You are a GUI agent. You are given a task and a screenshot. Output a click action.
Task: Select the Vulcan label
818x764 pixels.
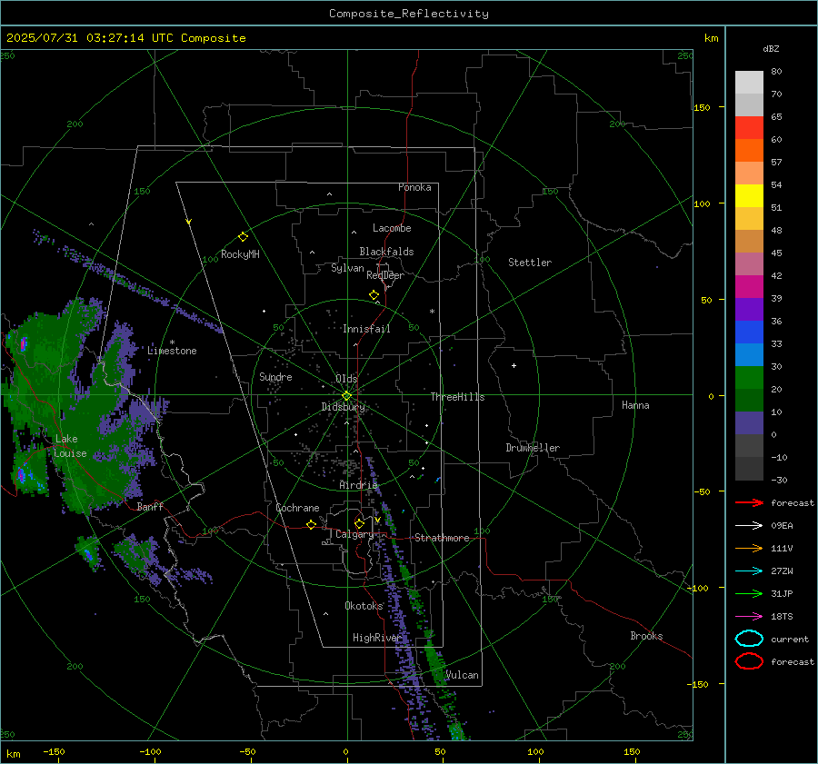[462, 675]
